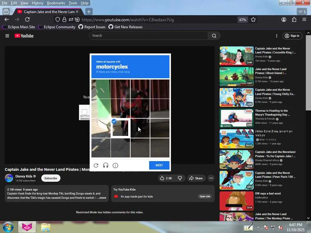Expand the video description with ...more
The image size is (311, 233).
(102, 198)
